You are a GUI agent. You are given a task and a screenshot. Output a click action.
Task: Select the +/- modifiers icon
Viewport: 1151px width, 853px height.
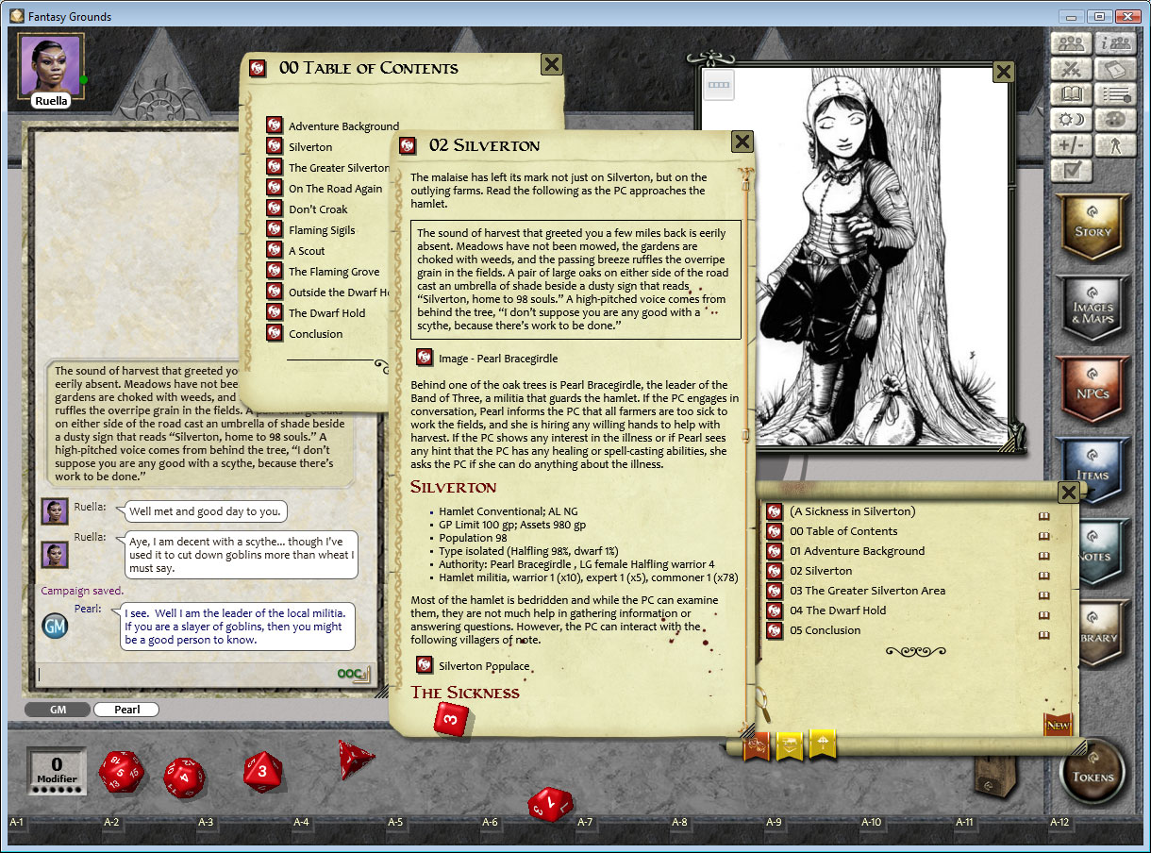[1071, 144]
